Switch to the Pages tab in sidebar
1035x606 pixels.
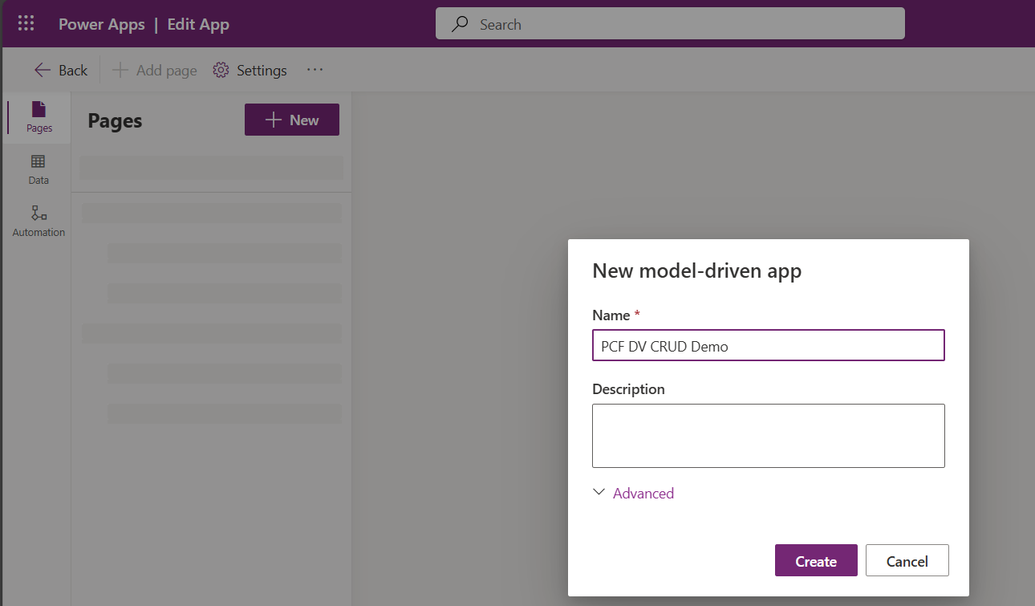39,117
